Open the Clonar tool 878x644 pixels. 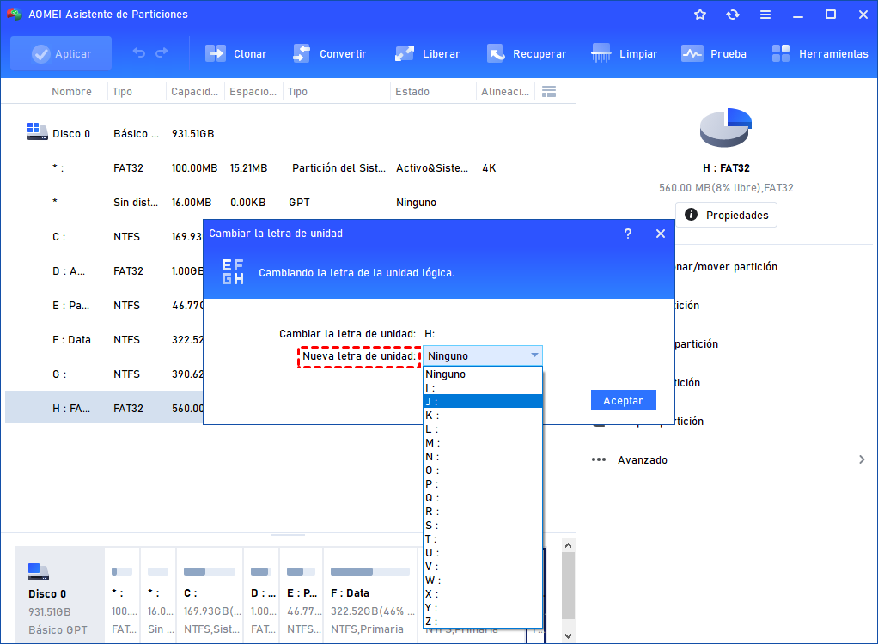tap(235, 54)
